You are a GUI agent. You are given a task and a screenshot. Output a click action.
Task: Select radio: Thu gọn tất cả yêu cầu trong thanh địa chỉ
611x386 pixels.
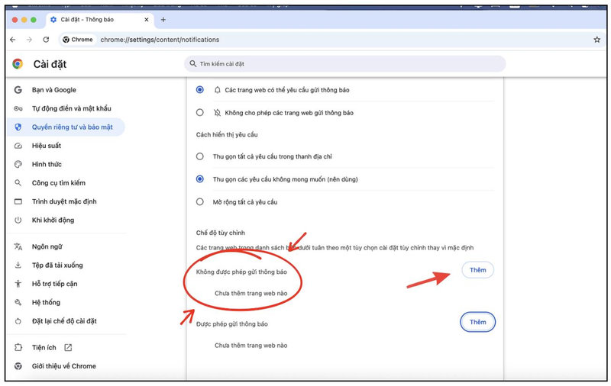click(x=200, y=156)
